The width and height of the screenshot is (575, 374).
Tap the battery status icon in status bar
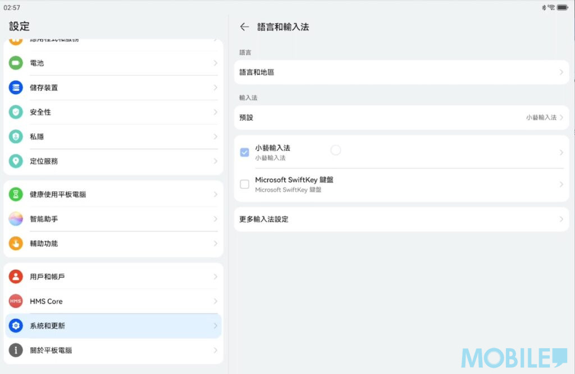click(563, 7)
